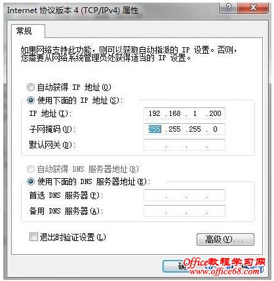Screen dimensions: 274x281
Task: Select 自动获得 IP 地址 radio button
Action: [31, 87]
